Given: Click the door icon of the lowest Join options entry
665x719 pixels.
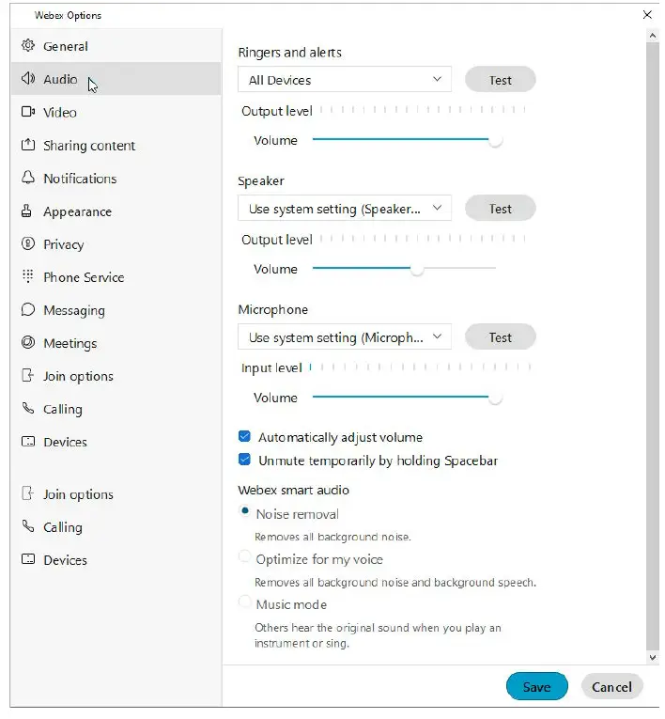Looking at the screenshot, I should (28, 493).
